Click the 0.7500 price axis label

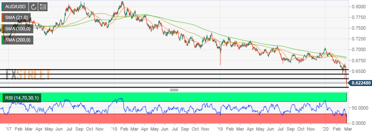(358, 28)
